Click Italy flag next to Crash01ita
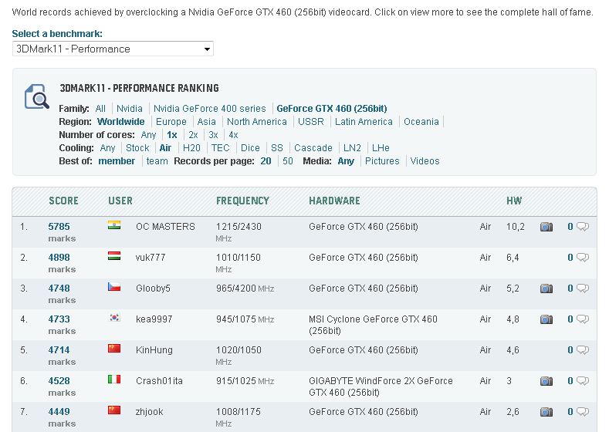Image resolution: width=609 pixels, height=432 pixels. tap(114, 380)
